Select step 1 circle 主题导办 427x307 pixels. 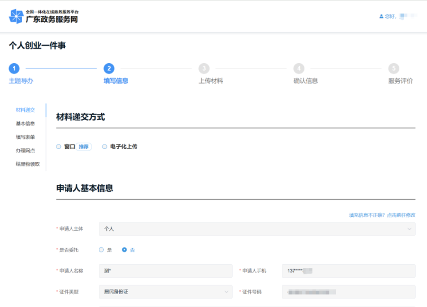click(x=14, y=68)
